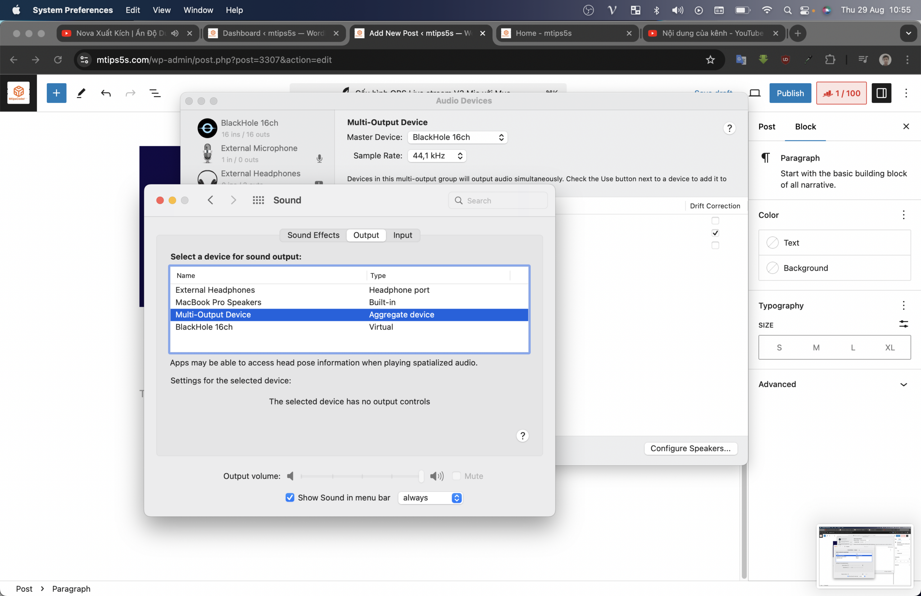This screenshot has height=596, width=921.
Task: Open Color options three-dot menu
Action: tap(903, 215)
